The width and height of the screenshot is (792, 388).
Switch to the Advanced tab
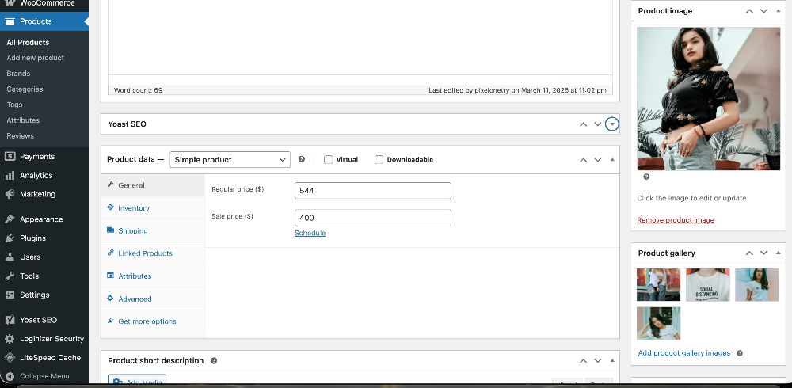tap(153, 299)
